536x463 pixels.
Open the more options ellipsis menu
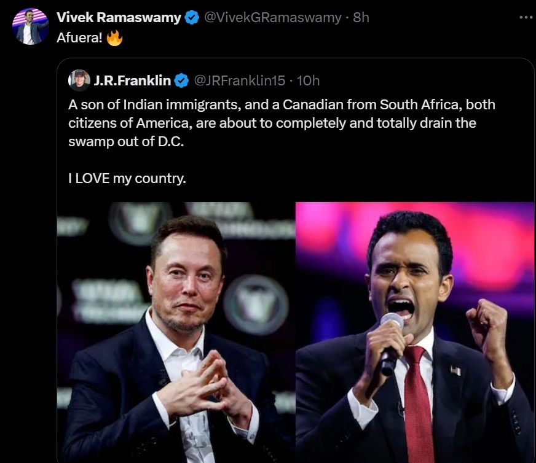[526, 17]
